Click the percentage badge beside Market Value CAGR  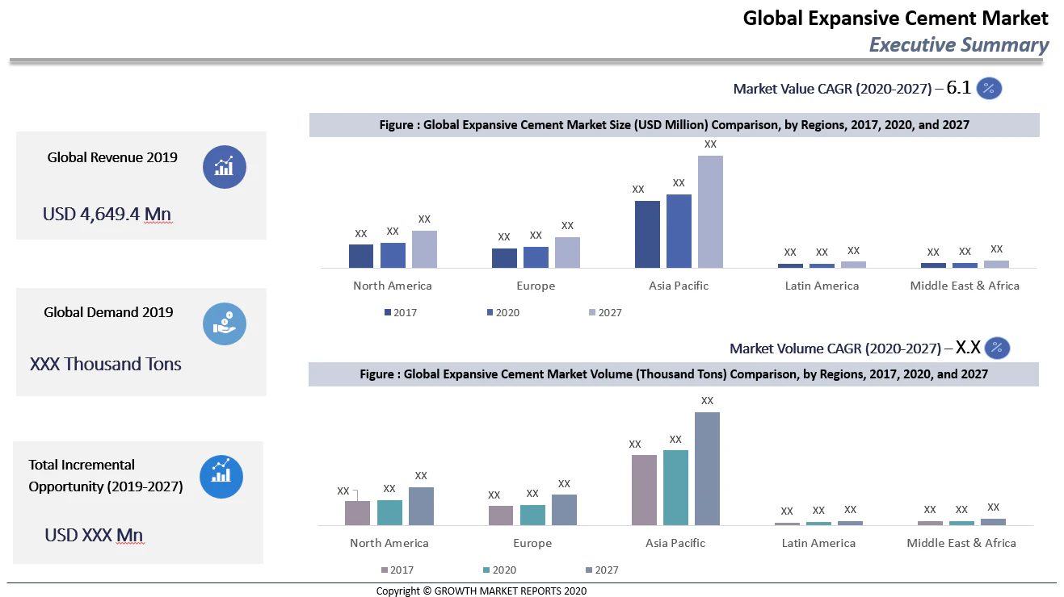coord(989,88)
